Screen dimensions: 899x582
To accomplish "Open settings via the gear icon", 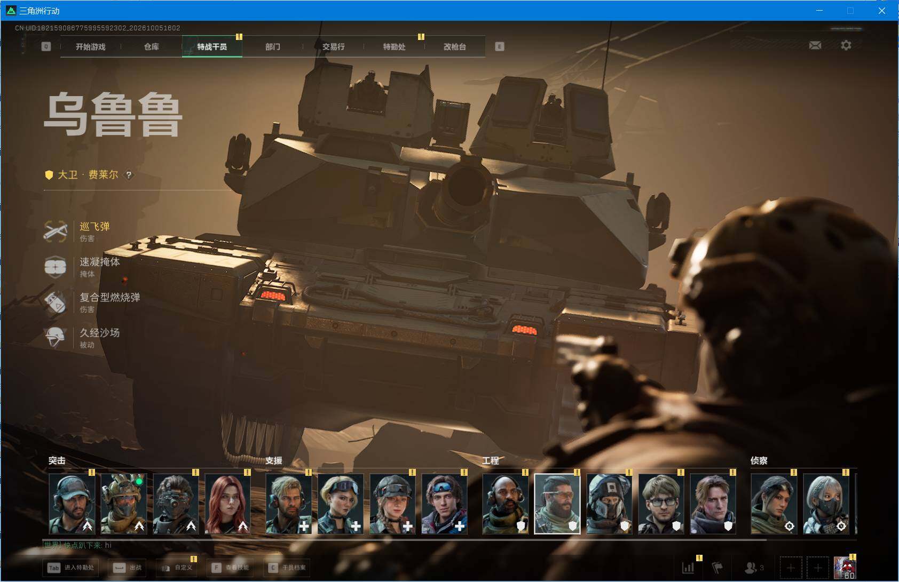I will click(846, 45).
